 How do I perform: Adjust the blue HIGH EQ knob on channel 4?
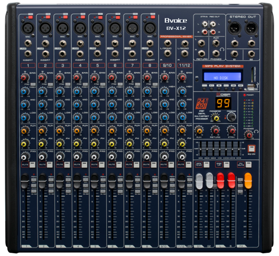coord(77,91)
